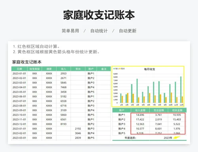Screen dimensions: 198x152
Task: Click the expense cell 3046
Action: [78, 133]
